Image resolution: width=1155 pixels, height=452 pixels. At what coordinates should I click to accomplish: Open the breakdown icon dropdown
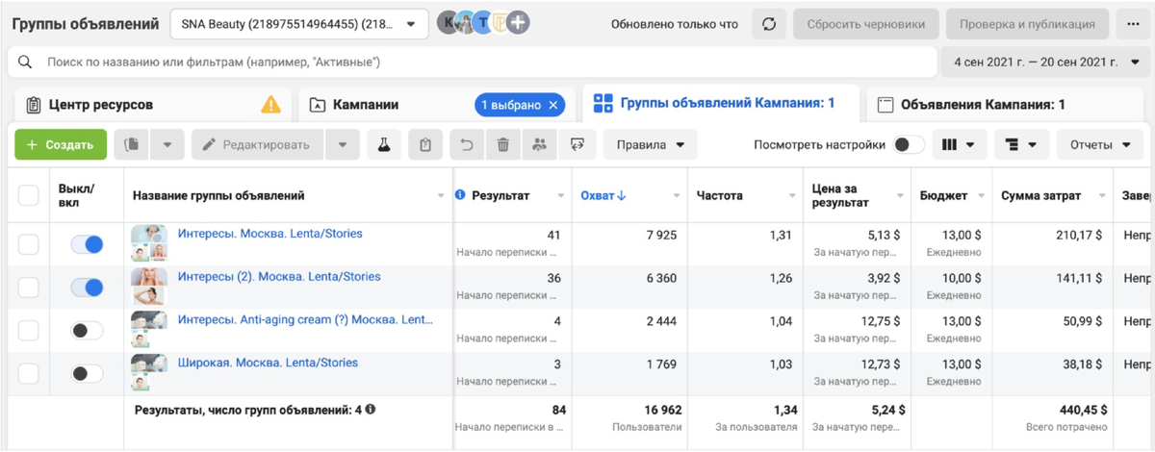coord(1021,145)
